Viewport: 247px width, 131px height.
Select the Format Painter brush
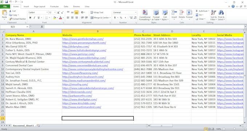pos(10,19)
